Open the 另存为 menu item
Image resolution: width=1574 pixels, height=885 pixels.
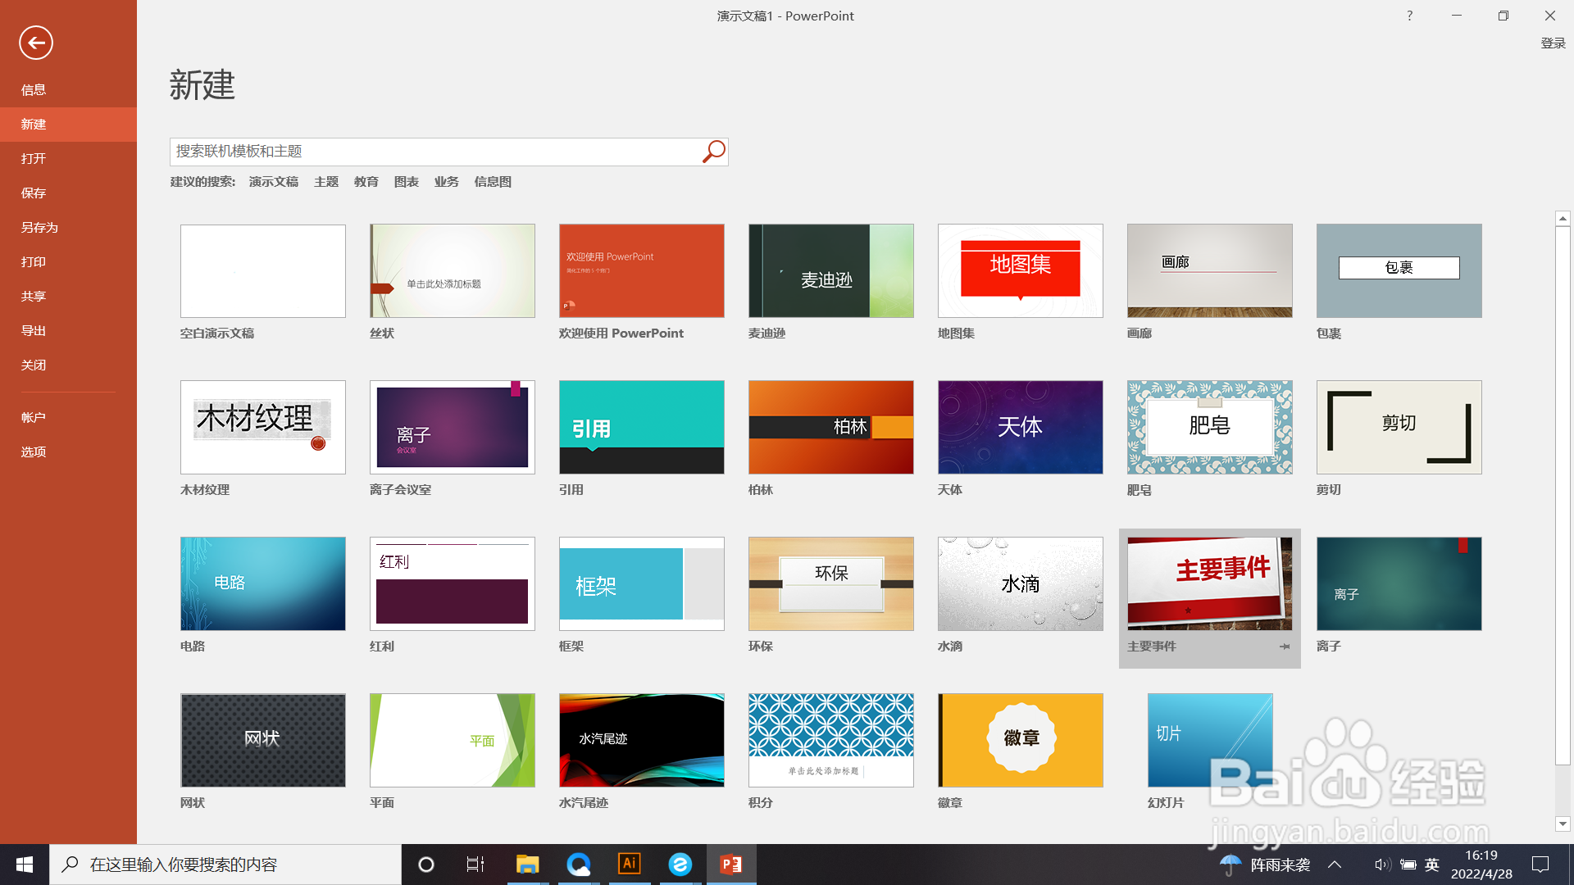39,228
